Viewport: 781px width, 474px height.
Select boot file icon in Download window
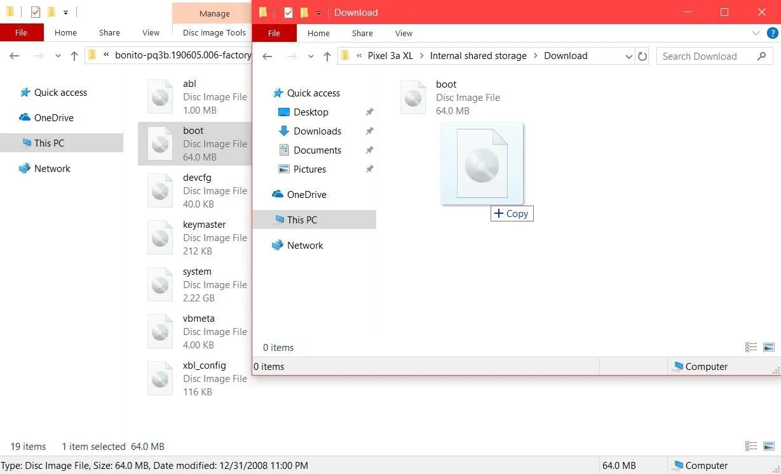(413, 97)
